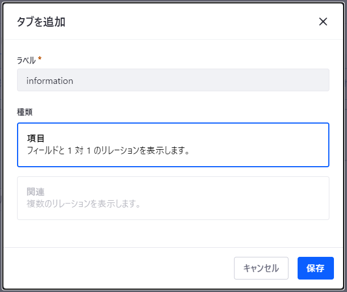Click the 項目 heading in the selected card
347x292 pixels.
pos(35,139)
